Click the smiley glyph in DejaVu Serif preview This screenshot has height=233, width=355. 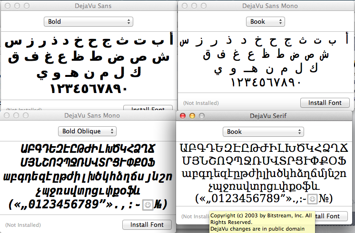tap(313, 199)
